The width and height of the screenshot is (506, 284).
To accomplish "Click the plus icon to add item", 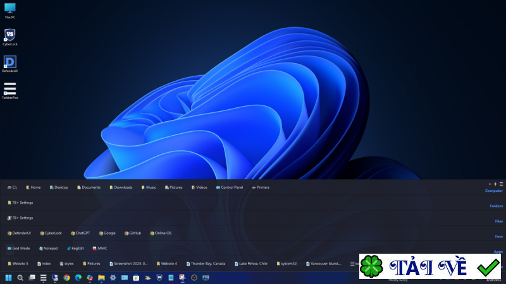I will pyautogui.click(x=495, y=184).
